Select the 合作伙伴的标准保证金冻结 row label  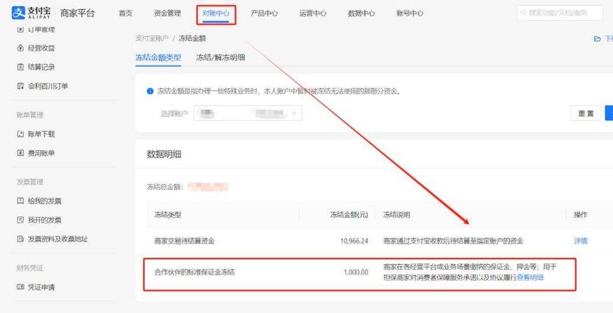click(x=194, y=272)
